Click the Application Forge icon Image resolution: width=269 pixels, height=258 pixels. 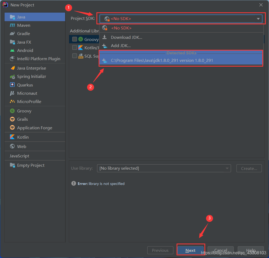pyautogui.click(x=12, y=128)
